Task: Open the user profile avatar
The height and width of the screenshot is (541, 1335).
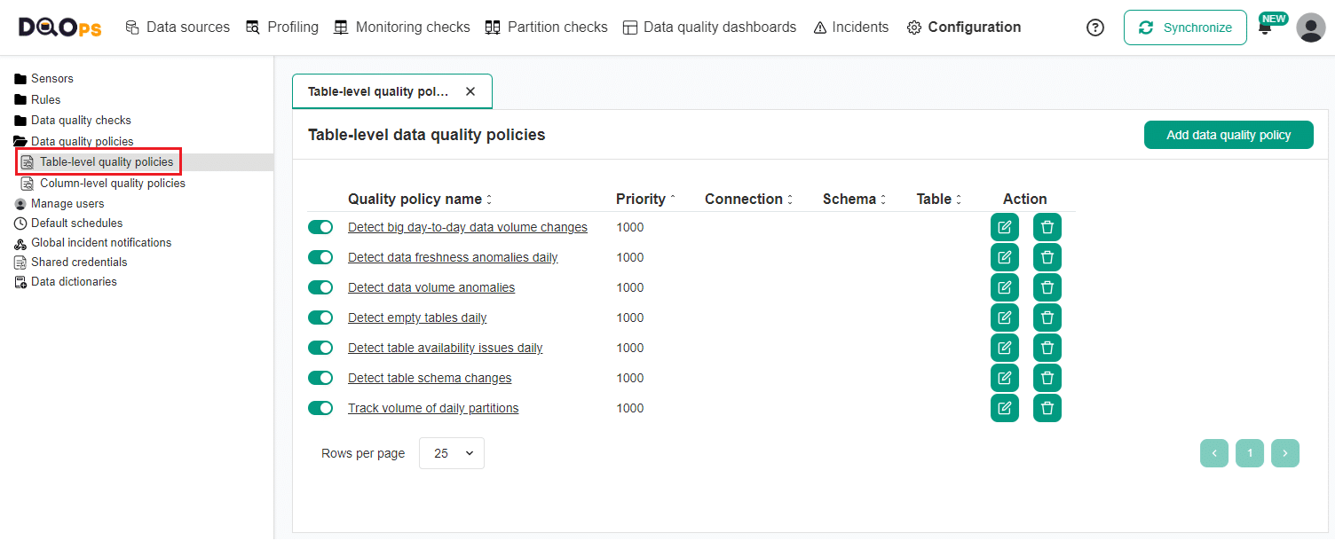Action: coord(1311,27)
